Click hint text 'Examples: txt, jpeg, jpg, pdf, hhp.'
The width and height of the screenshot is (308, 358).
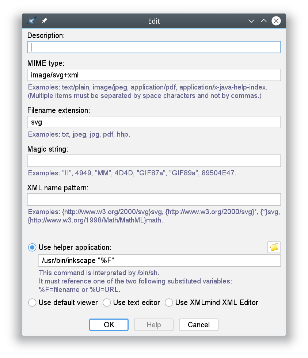[79, 134]
